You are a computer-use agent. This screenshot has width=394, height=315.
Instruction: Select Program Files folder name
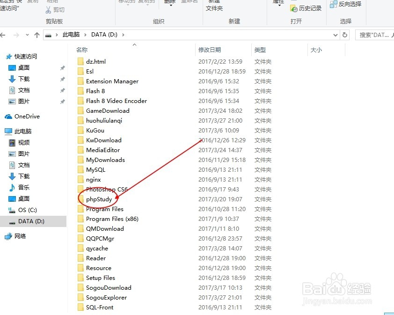[x=105, y=209]
